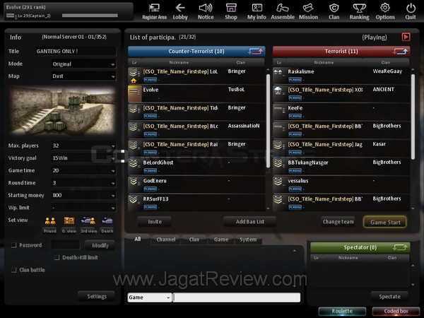The width and height of the screenshot is (424, 318).
Task: Click Counter-Terrorist team swap arrows icon
Action: coord(255,51)
